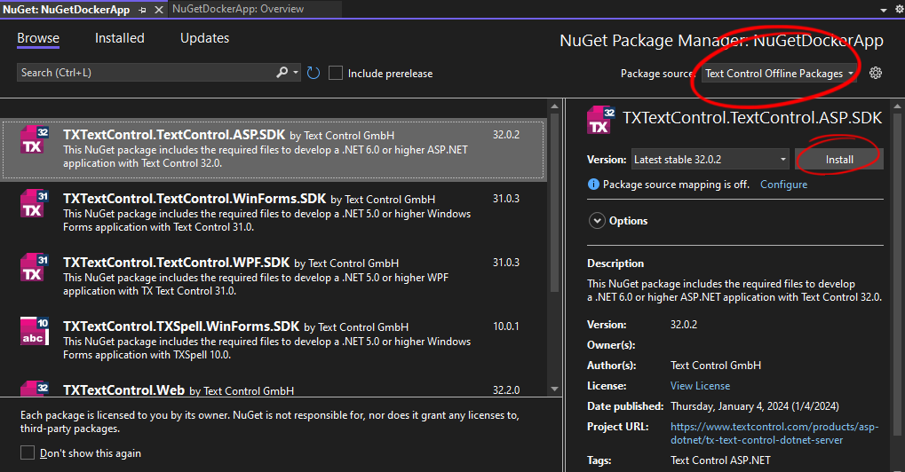Open the textcontrol.com Project URL link

[x=774, y=433]
